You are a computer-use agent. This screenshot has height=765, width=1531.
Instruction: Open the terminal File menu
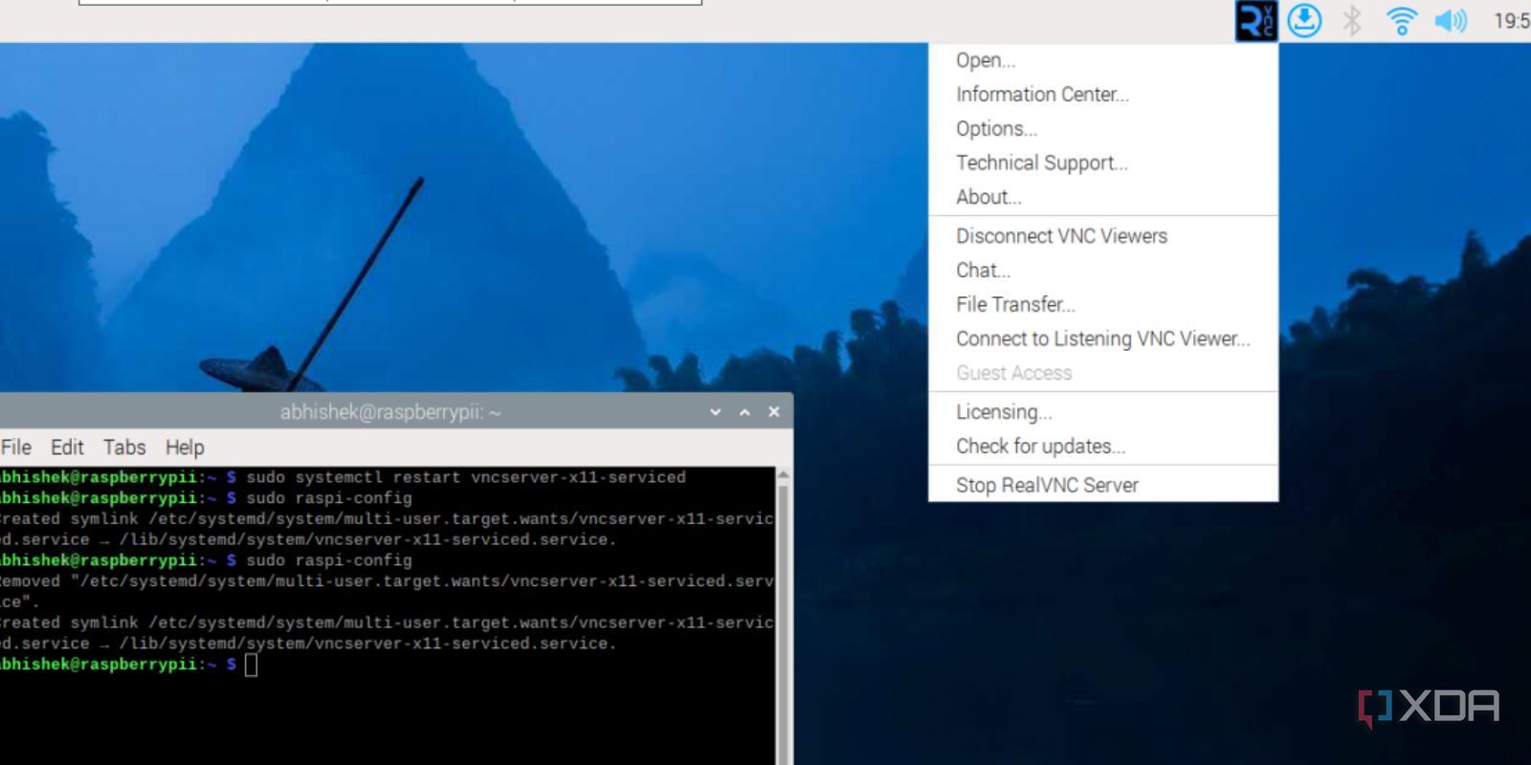click(x=16, y=448)
